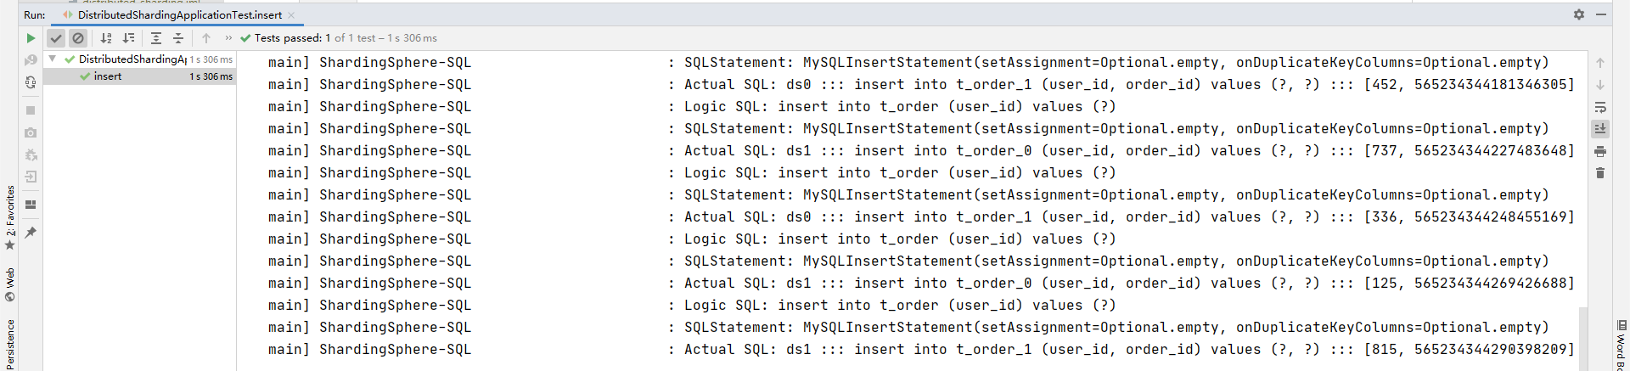Sort test results by duration
Image resolution: width=1630 pixels, height=371 pixels.
pyautogui.click(x=129, y=38)
